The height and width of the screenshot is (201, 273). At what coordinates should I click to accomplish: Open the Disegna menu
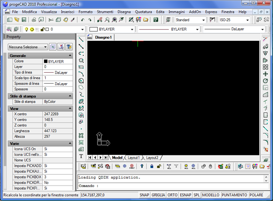point(124,12)
